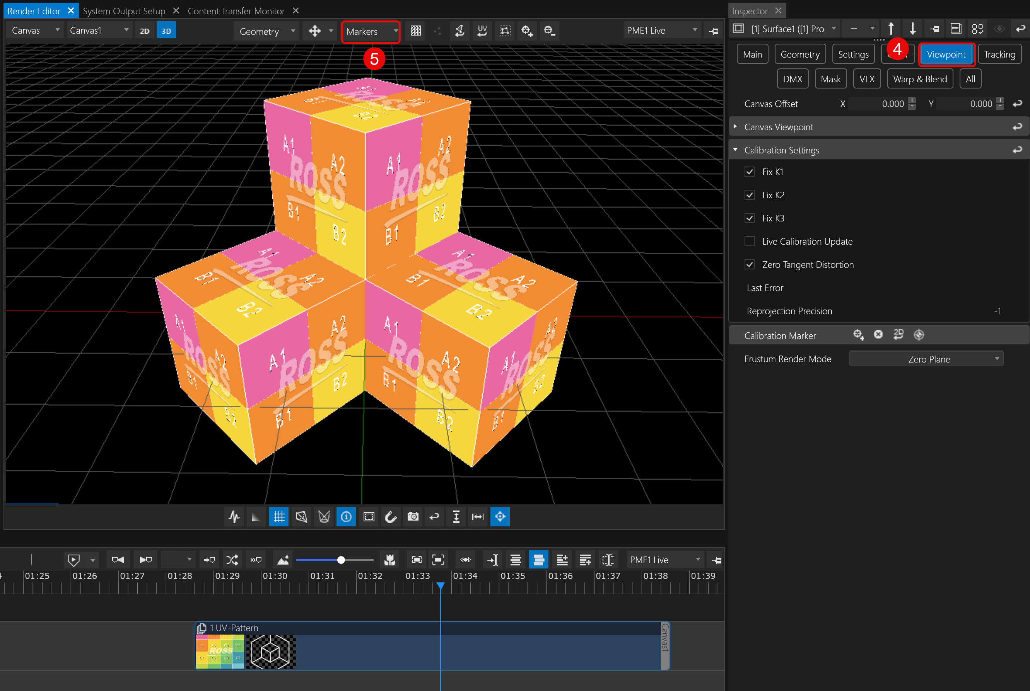Image resolution: width=1030 pixels, height=691 pixels.
Task: Click the Warp & Blend button
Action: click(920, 79)
